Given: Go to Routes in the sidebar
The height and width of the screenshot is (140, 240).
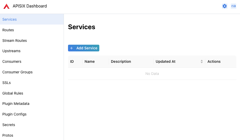Looking at the screenshot, I should click(32, 30).
